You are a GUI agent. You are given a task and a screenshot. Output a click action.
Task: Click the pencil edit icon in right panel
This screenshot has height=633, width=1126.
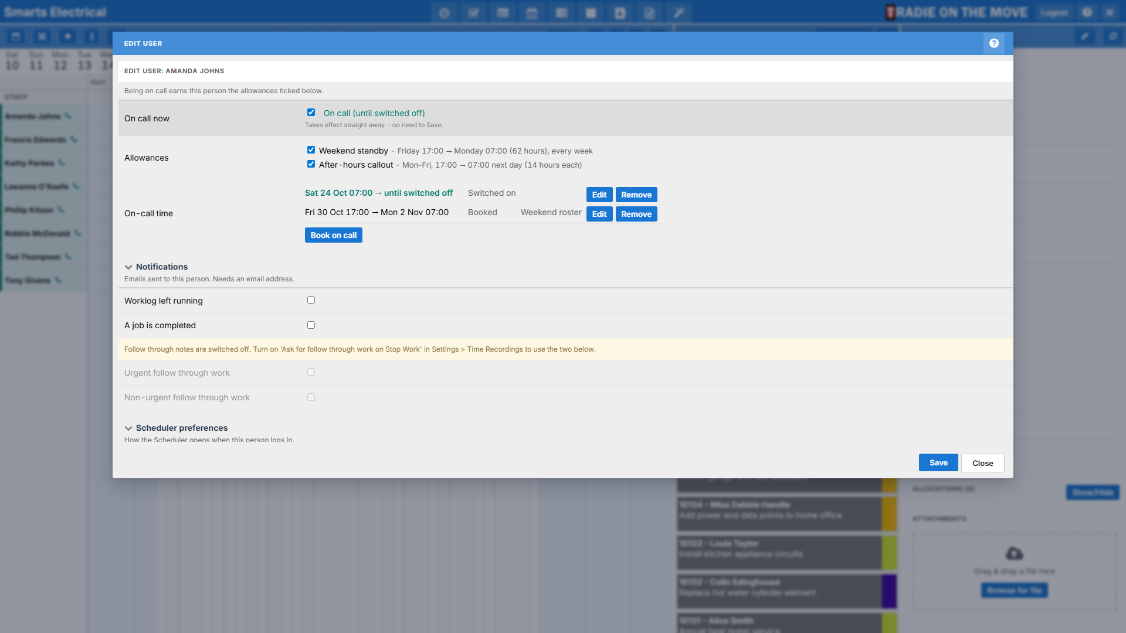tap(1085, 36)
